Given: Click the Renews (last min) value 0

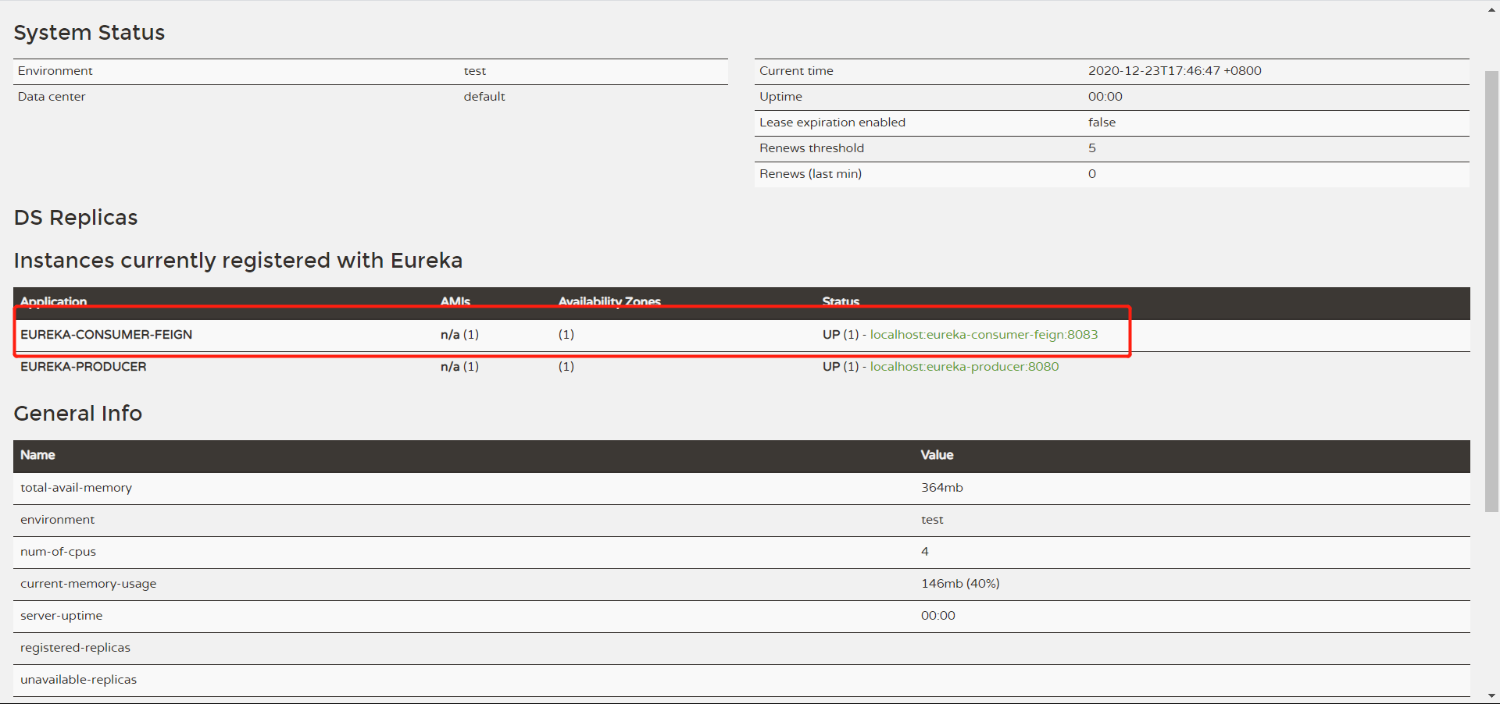Looking at the screenshot, I should [x=1092, y=173].
